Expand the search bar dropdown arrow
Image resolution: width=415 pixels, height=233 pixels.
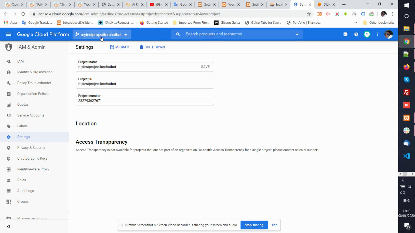point(297,34)
